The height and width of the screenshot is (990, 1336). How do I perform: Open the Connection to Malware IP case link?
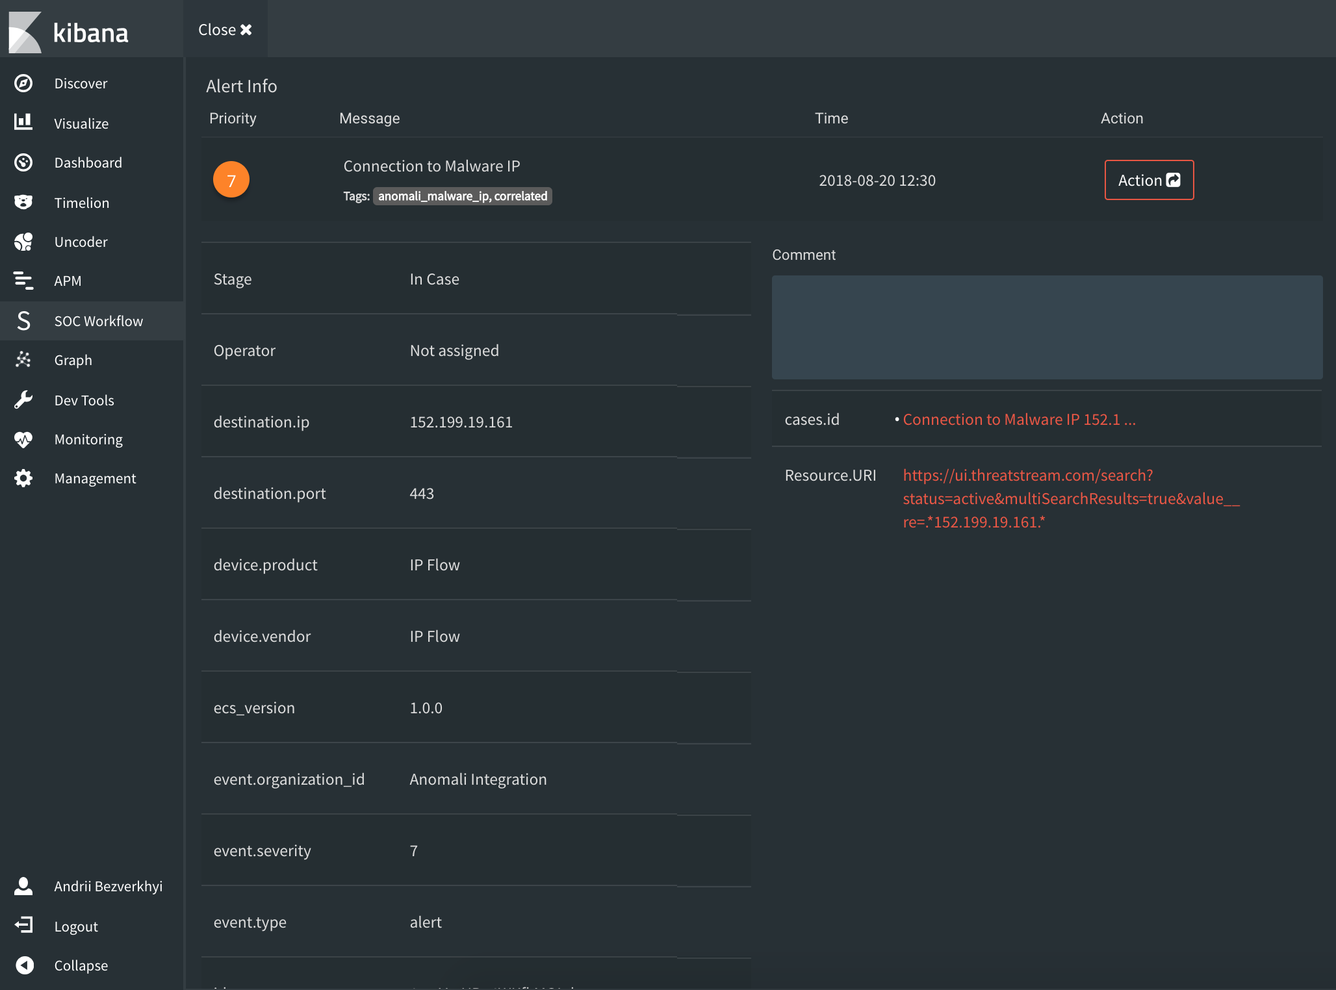pyautogui.click(x=1018, y=420)
